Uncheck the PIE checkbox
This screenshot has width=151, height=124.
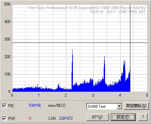4,106
